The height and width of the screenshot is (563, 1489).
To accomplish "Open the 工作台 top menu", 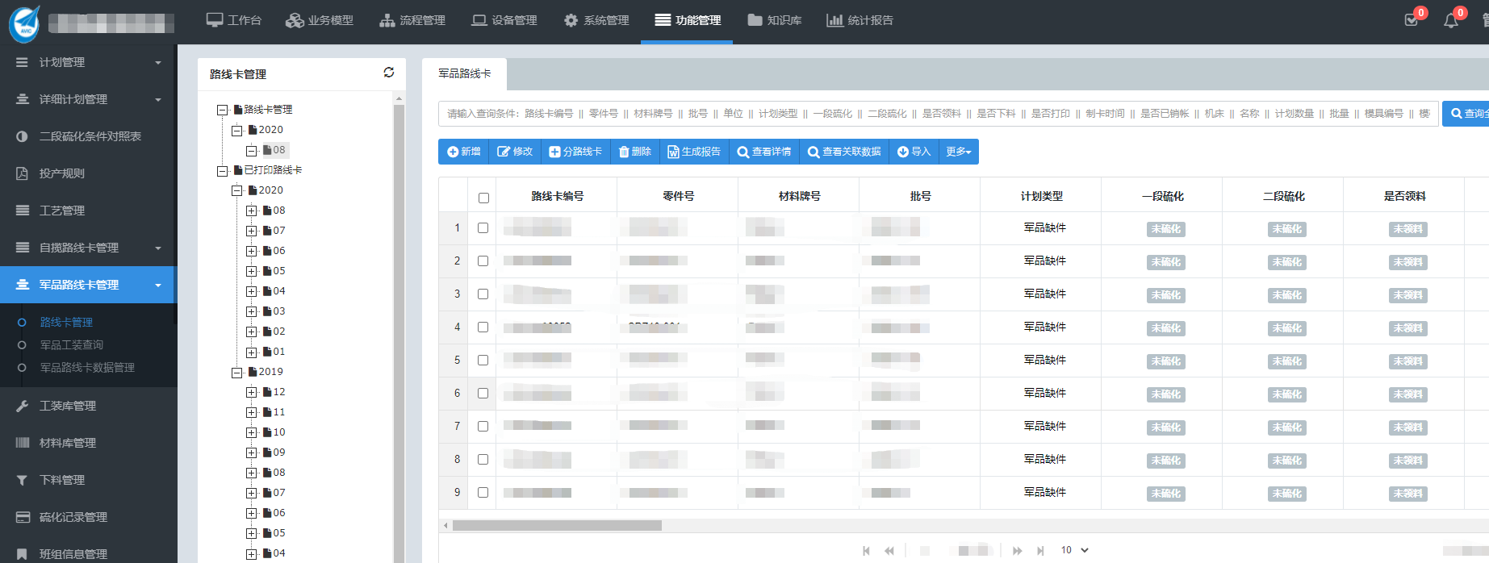I will (x=234, y=20).
